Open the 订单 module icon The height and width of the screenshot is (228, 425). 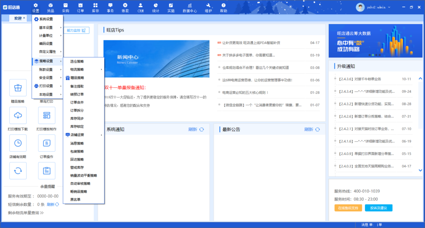tap(81, 5)
